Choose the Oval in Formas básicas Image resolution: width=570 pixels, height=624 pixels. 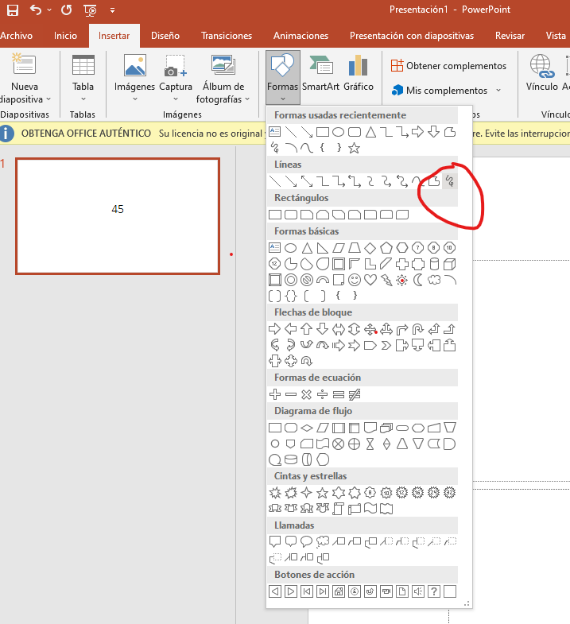pyautogui.click(x=291, y=248)
